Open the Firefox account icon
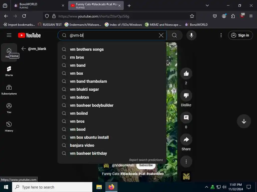The width and height of the screenshot is (257, 192). click(x=224, y=16)
